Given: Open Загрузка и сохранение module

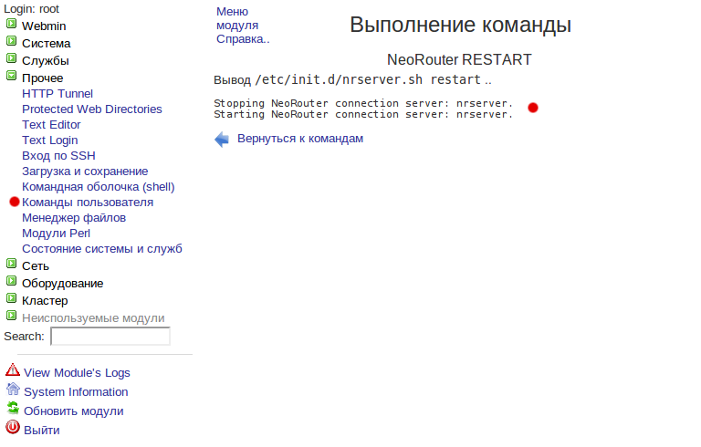Looking at the screenshot, I should [x=85, y=172].
